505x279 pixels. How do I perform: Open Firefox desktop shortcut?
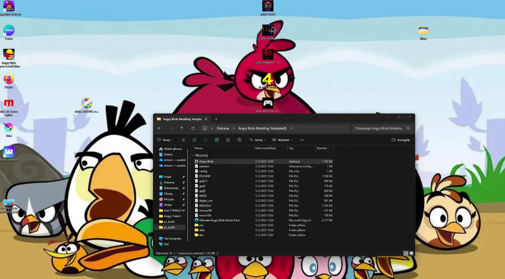8,81
